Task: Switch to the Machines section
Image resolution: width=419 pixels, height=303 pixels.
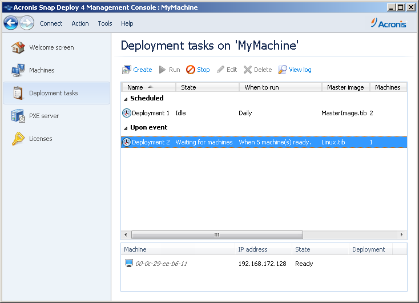Action: tap(42, 70)
